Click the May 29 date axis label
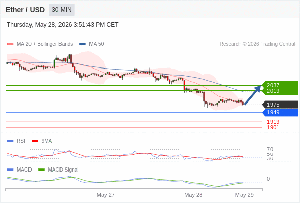 (245, 195)
